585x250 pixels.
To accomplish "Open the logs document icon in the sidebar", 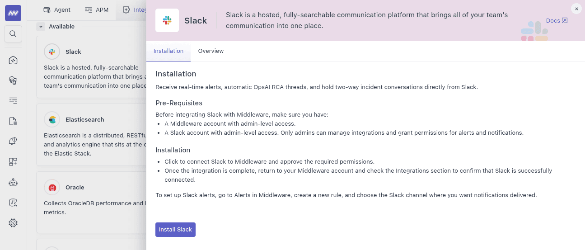I will tap(13, 121).
